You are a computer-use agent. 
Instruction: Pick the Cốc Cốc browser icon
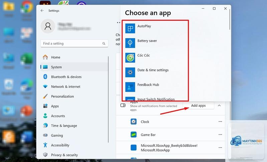pos(130,58)
